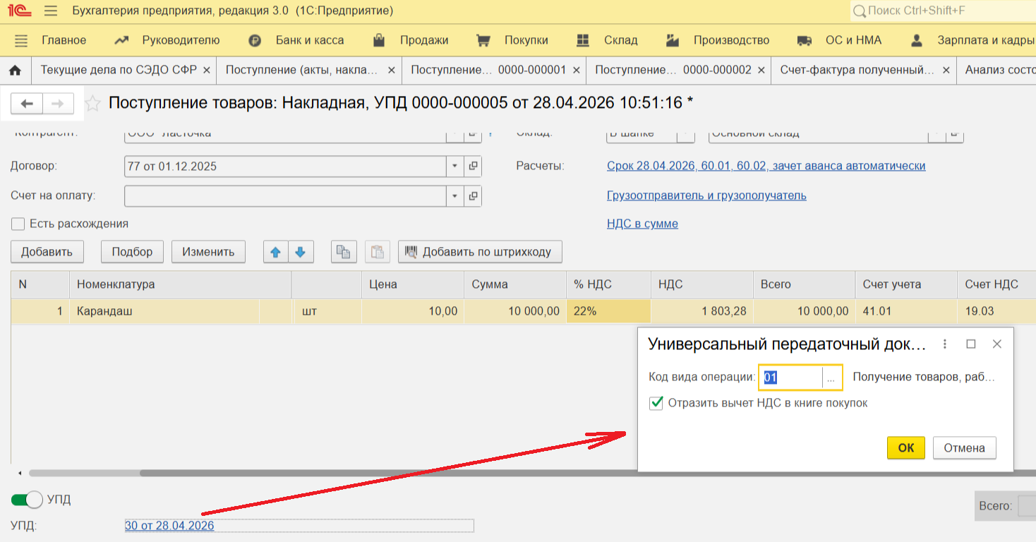Focus the Поиск Ctrl+Shift+F search field
This screenshot has height=542, width=1036.
coord(944,11)
